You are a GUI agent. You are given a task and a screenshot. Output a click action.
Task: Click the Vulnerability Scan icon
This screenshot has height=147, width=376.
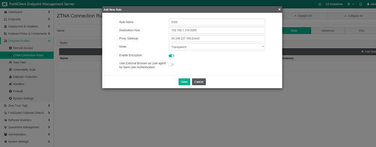coord(10,70)
